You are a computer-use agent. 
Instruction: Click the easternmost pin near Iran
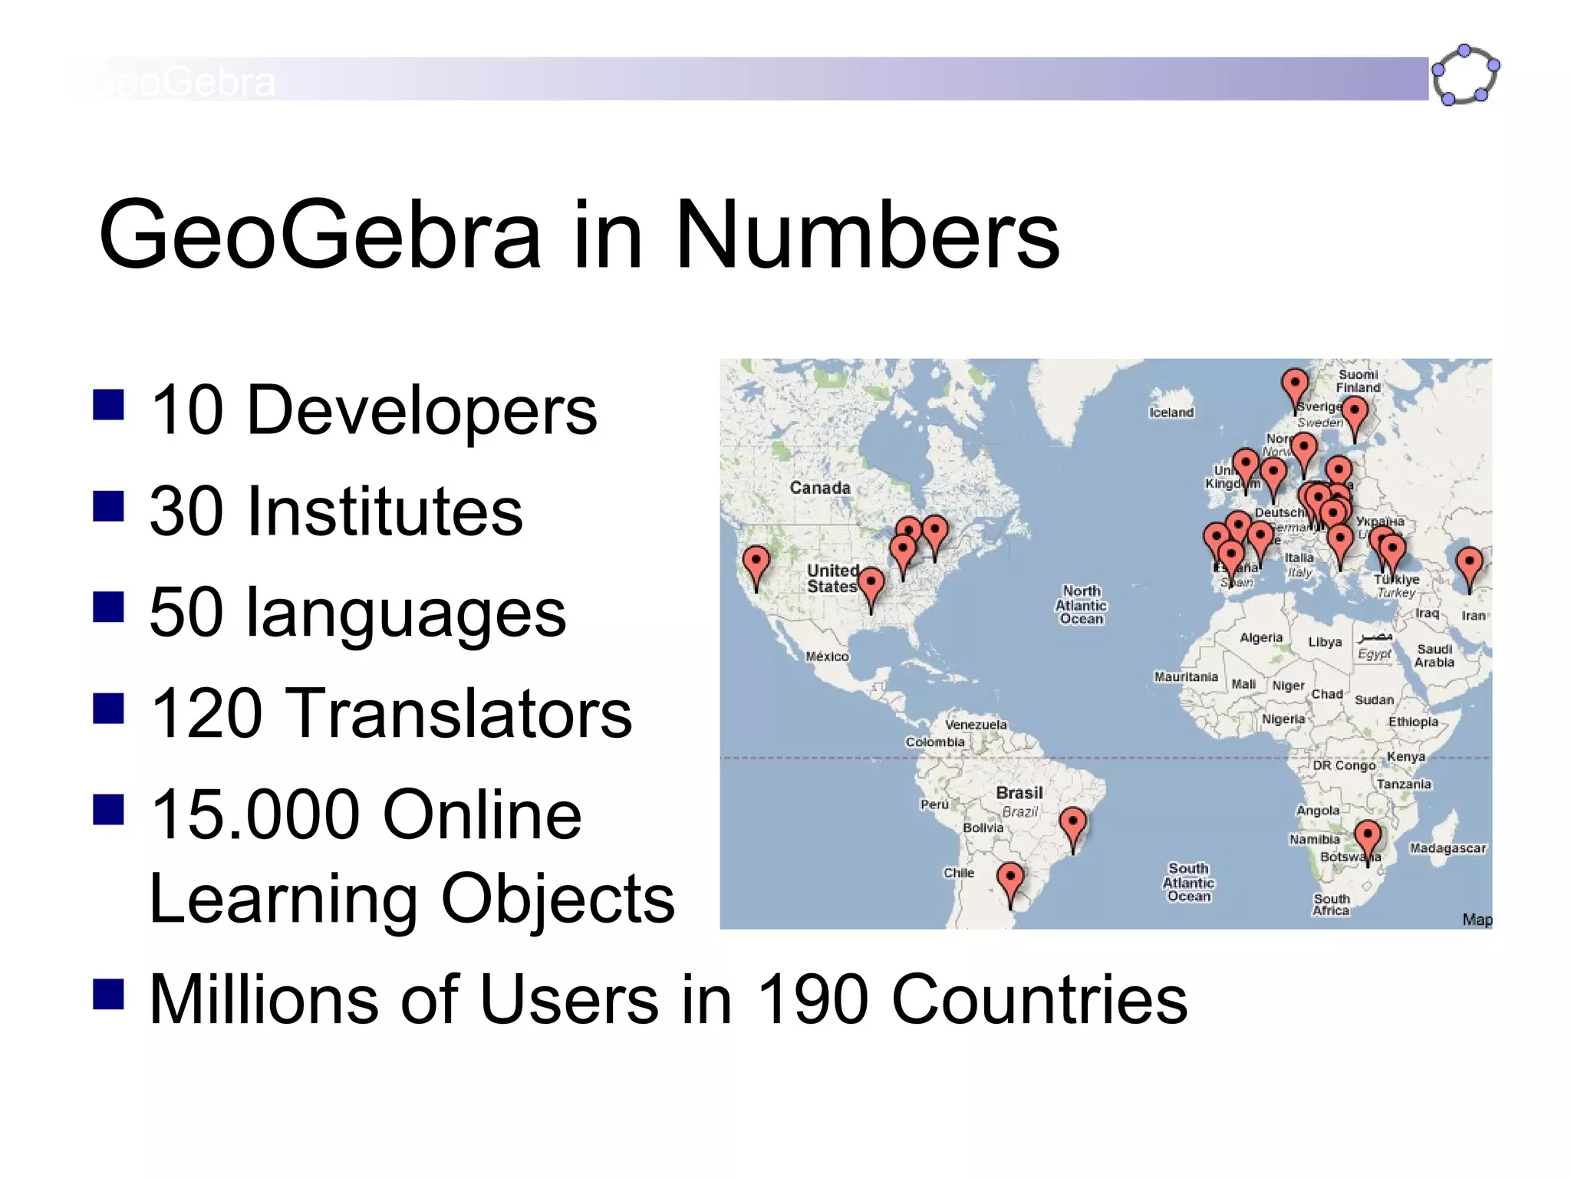click(x=1469, y=571)
